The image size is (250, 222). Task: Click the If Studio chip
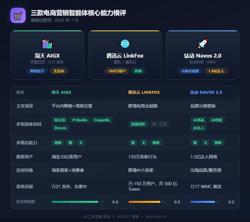click(80, 120)
